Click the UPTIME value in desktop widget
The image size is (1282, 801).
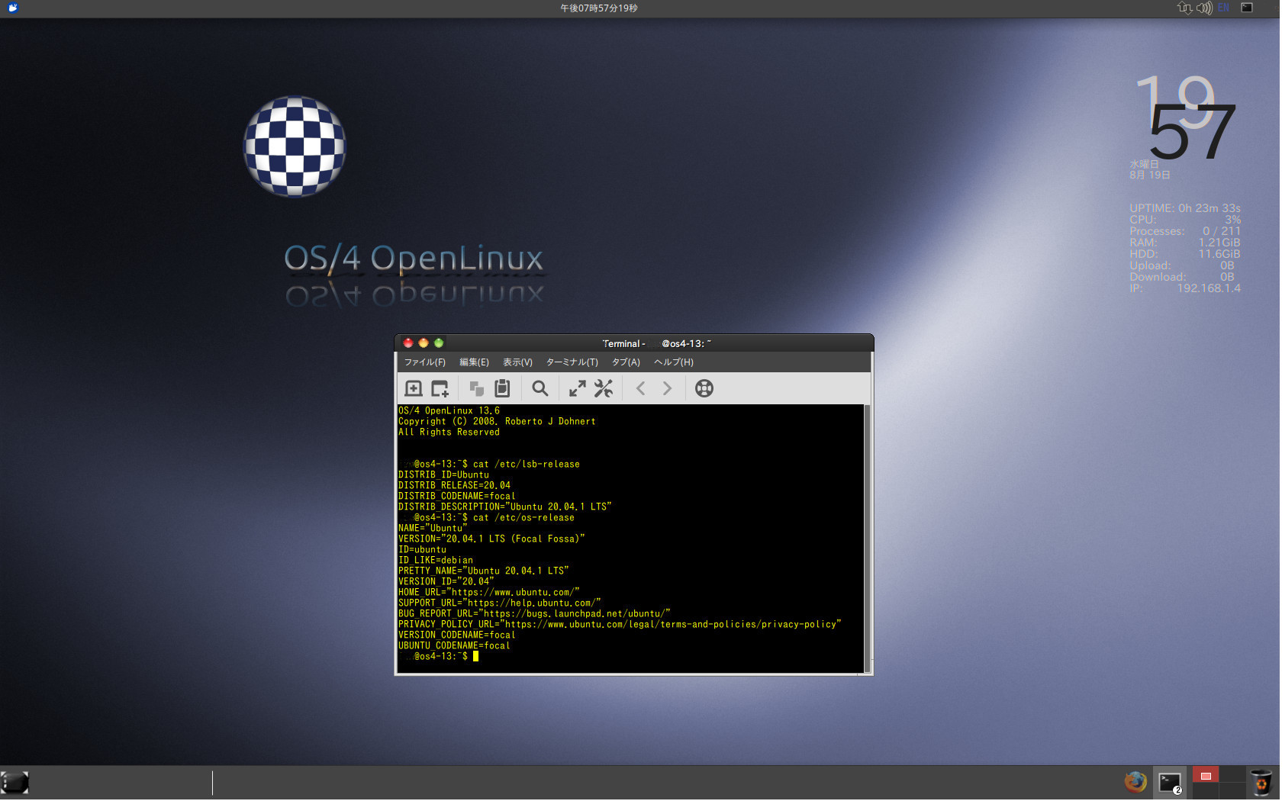(1210, 208)
